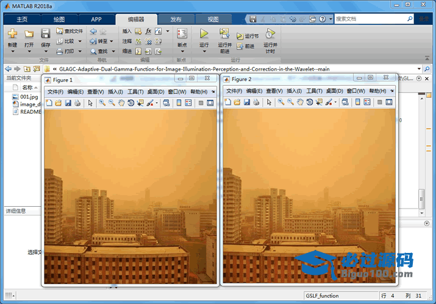436x304 pixels.
Task: Switch to the 主页 (Home) tab
Action: click(22, 19)
